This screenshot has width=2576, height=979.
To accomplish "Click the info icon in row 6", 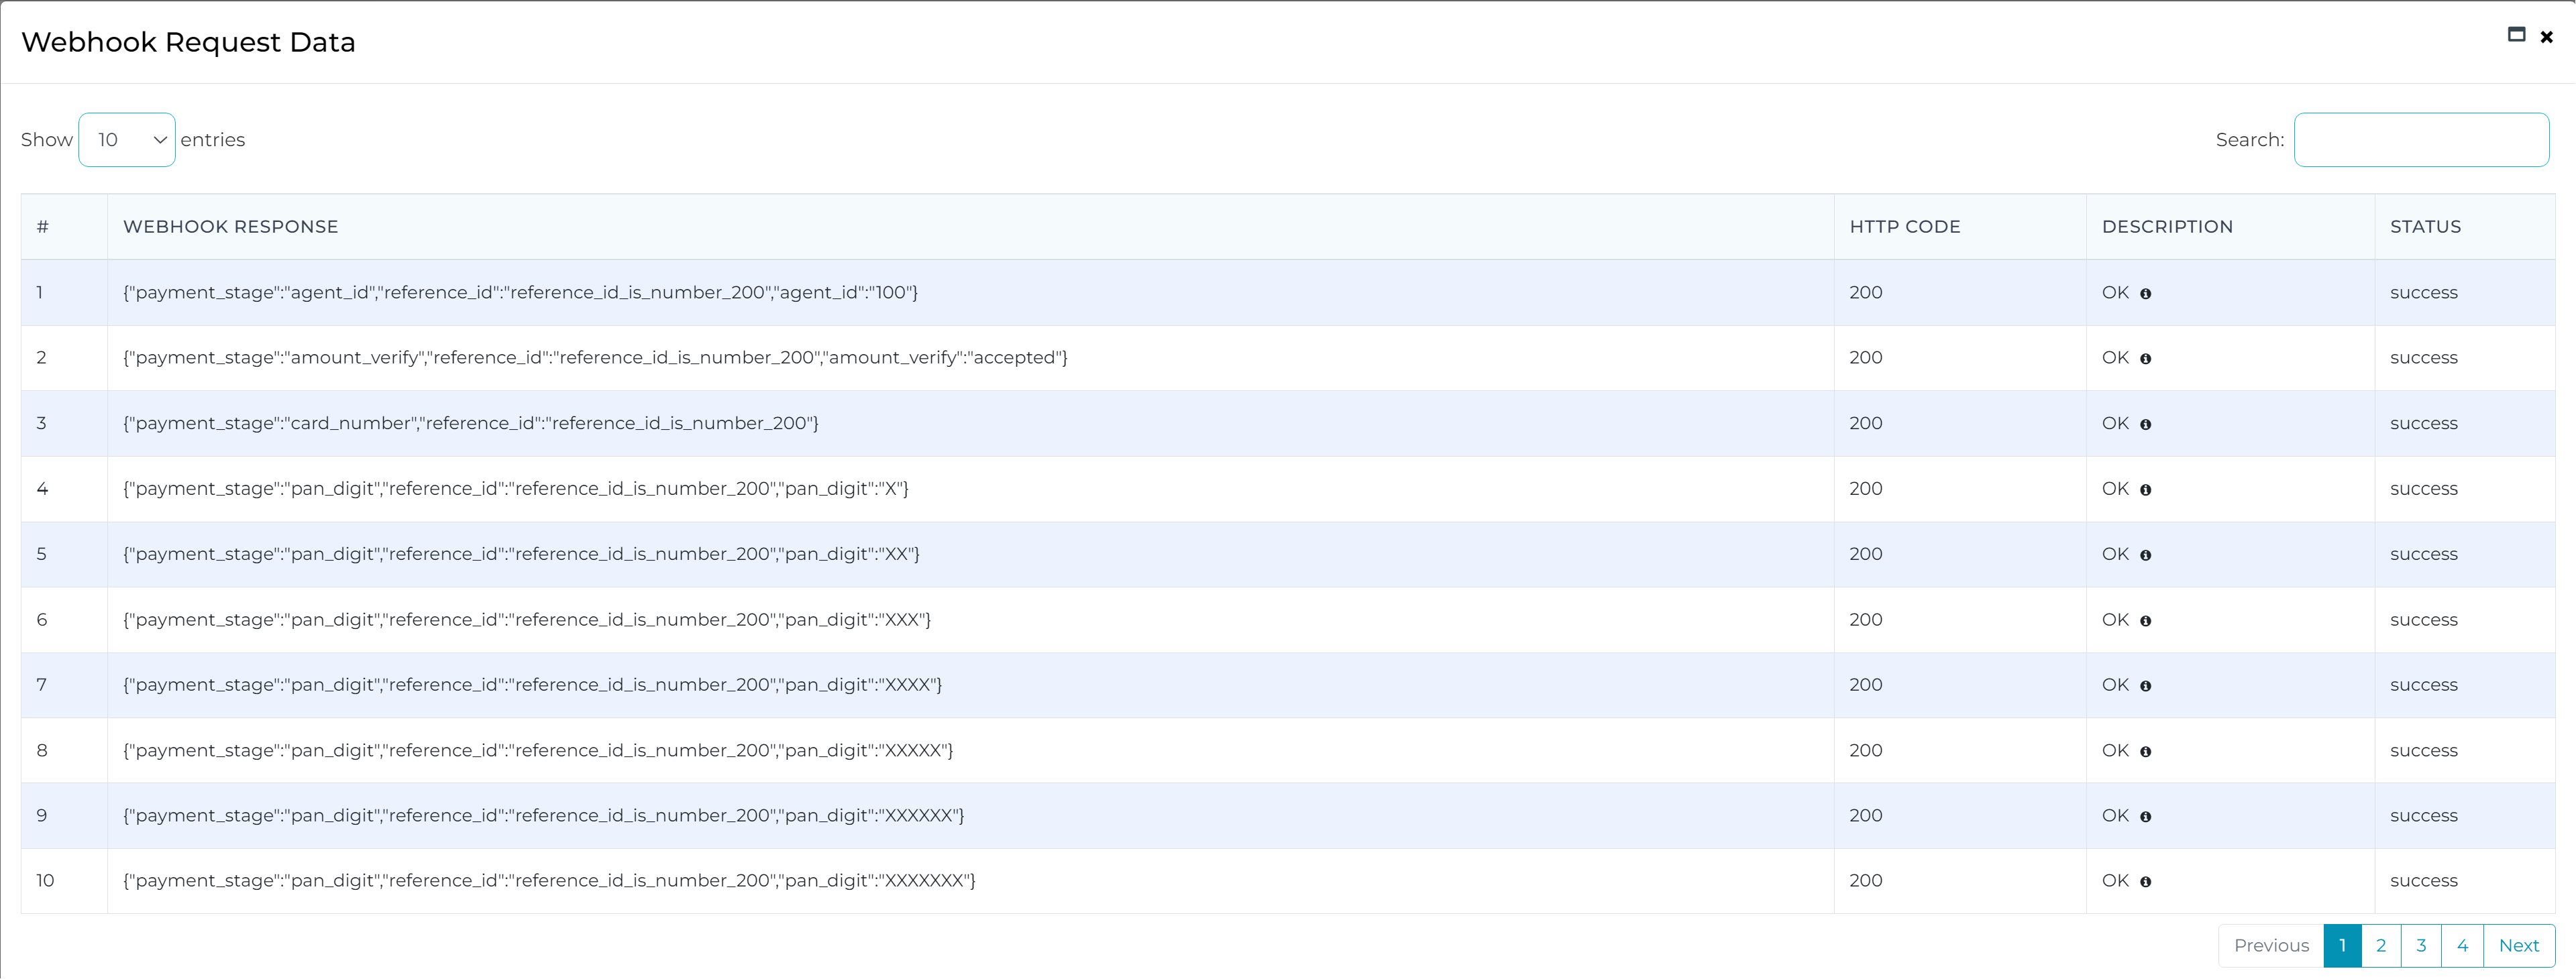I will (x=2145, y=621).
